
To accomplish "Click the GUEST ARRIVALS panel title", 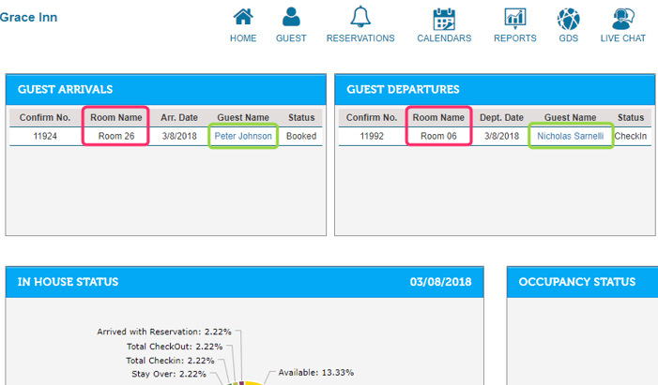I will 65,89.
